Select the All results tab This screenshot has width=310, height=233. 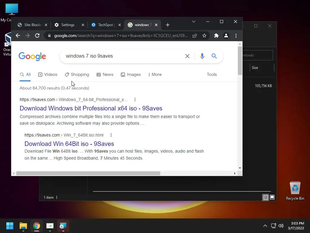[x=25, y=75]
